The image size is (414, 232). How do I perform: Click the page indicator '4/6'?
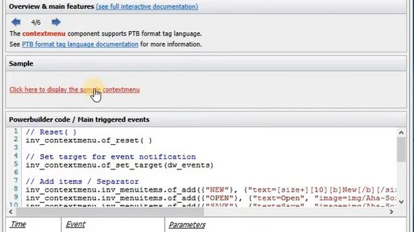[x=36, y=23]
